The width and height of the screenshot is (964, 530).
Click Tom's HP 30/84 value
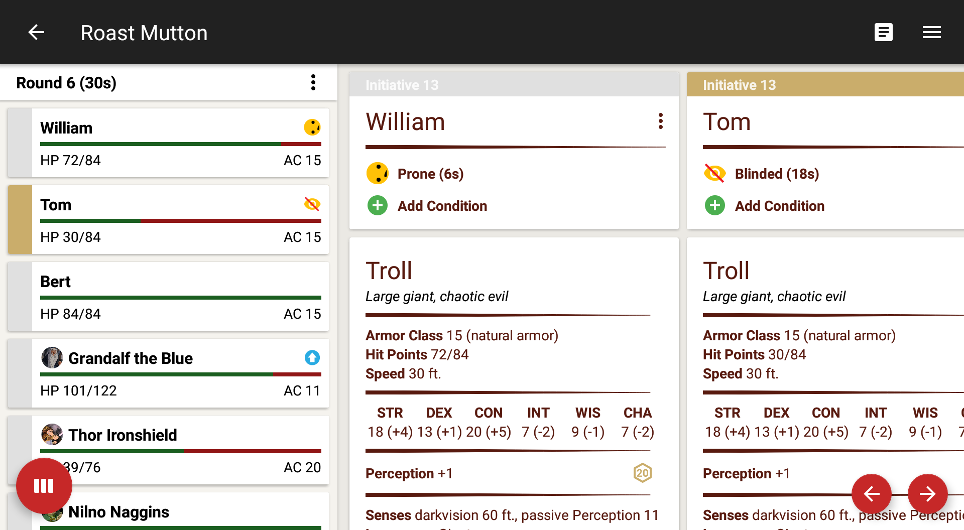70,237
